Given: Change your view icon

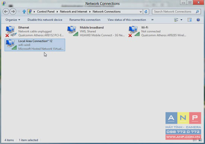Looking at the screenshot, I should click(x=176, y=20).
